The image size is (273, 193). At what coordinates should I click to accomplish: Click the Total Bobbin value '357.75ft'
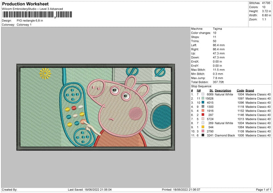218,82
